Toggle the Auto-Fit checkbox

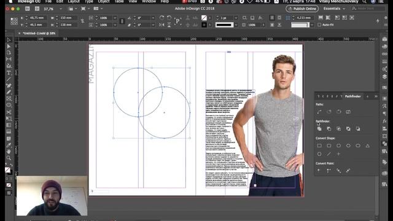click(x=319, y=25)
